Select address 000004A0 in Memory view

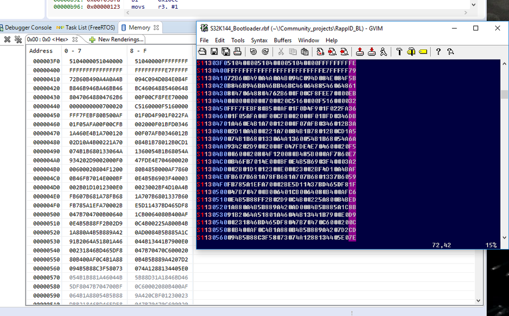[45, 160]
